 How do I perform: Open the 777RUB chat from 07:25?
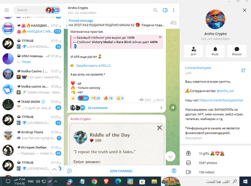[x=32, y=120]
